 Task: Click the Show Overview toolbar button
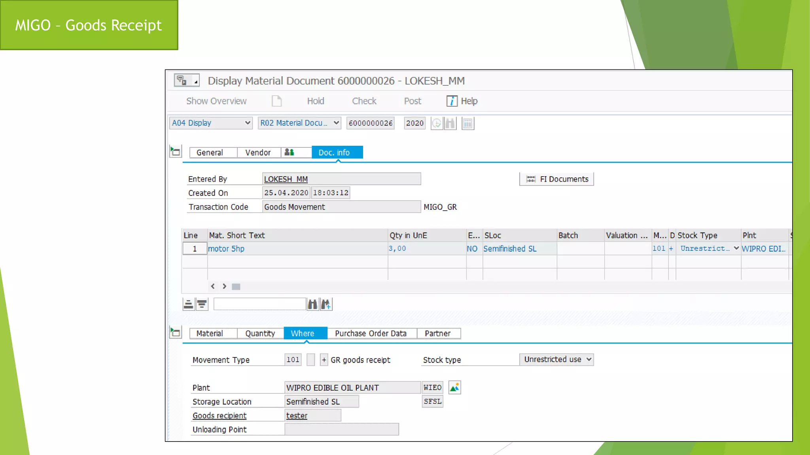[216, 101]
